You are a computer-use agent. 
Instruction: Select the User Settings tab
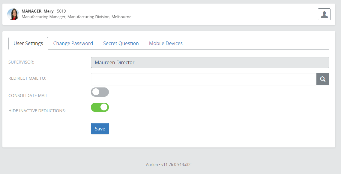coord(28,43)
